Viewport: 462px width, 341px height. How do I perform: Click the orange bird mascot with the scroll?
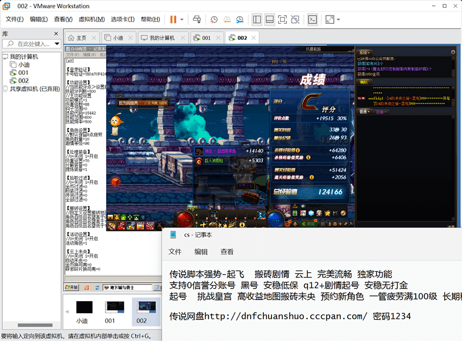tap(117, 123)
